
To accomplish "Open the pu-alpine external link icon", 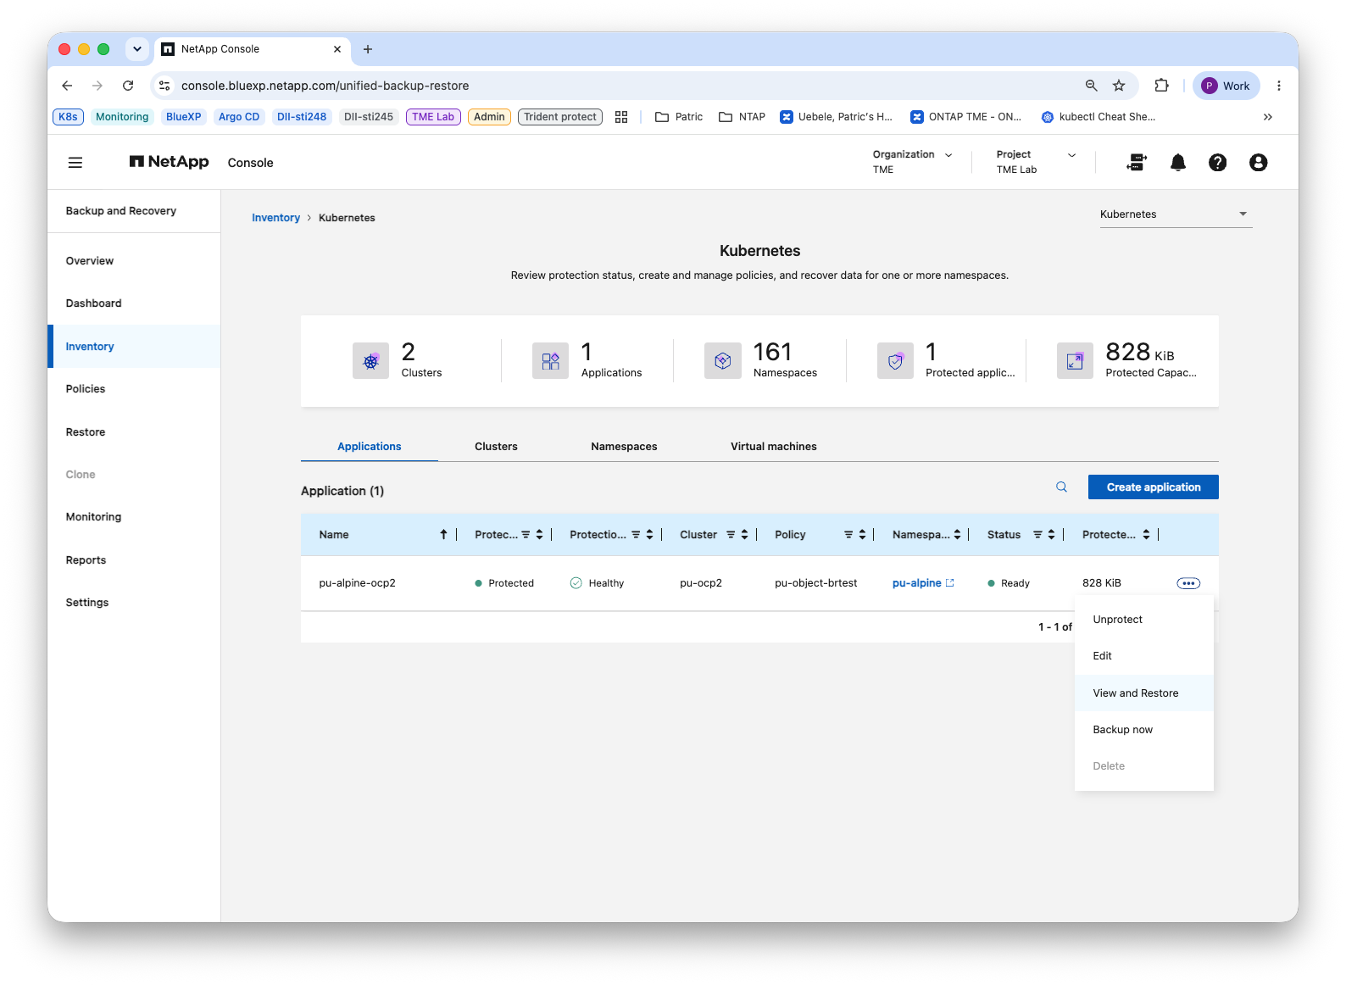I will (x=950, y=583).
